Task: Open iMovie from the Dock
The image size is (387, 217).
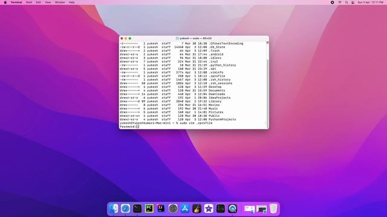Action: [x=209, y=209]
